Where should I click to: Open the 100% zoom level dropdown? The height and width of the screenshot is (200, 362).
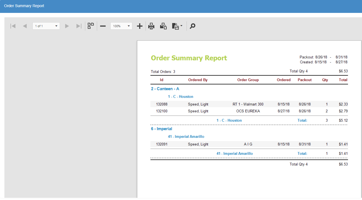121,26
